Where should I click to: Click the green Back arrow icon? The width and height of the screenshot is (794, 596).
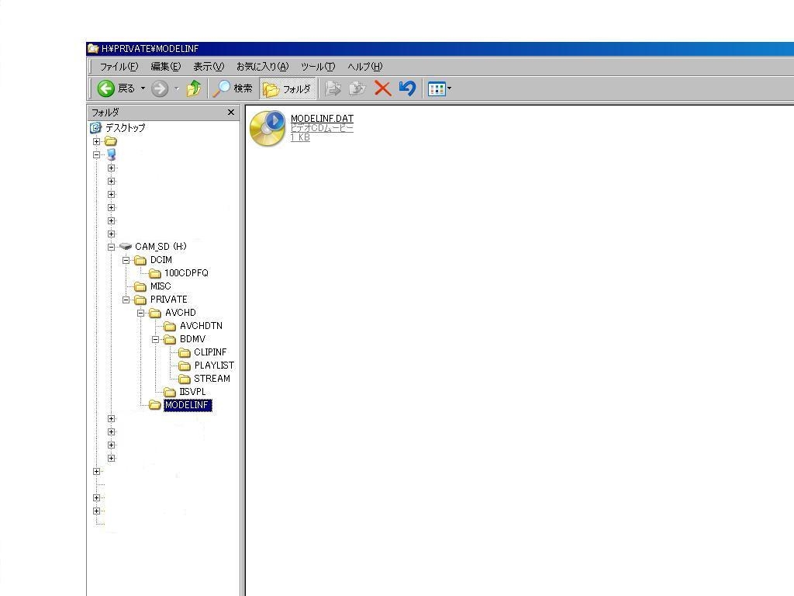(105, 88)
